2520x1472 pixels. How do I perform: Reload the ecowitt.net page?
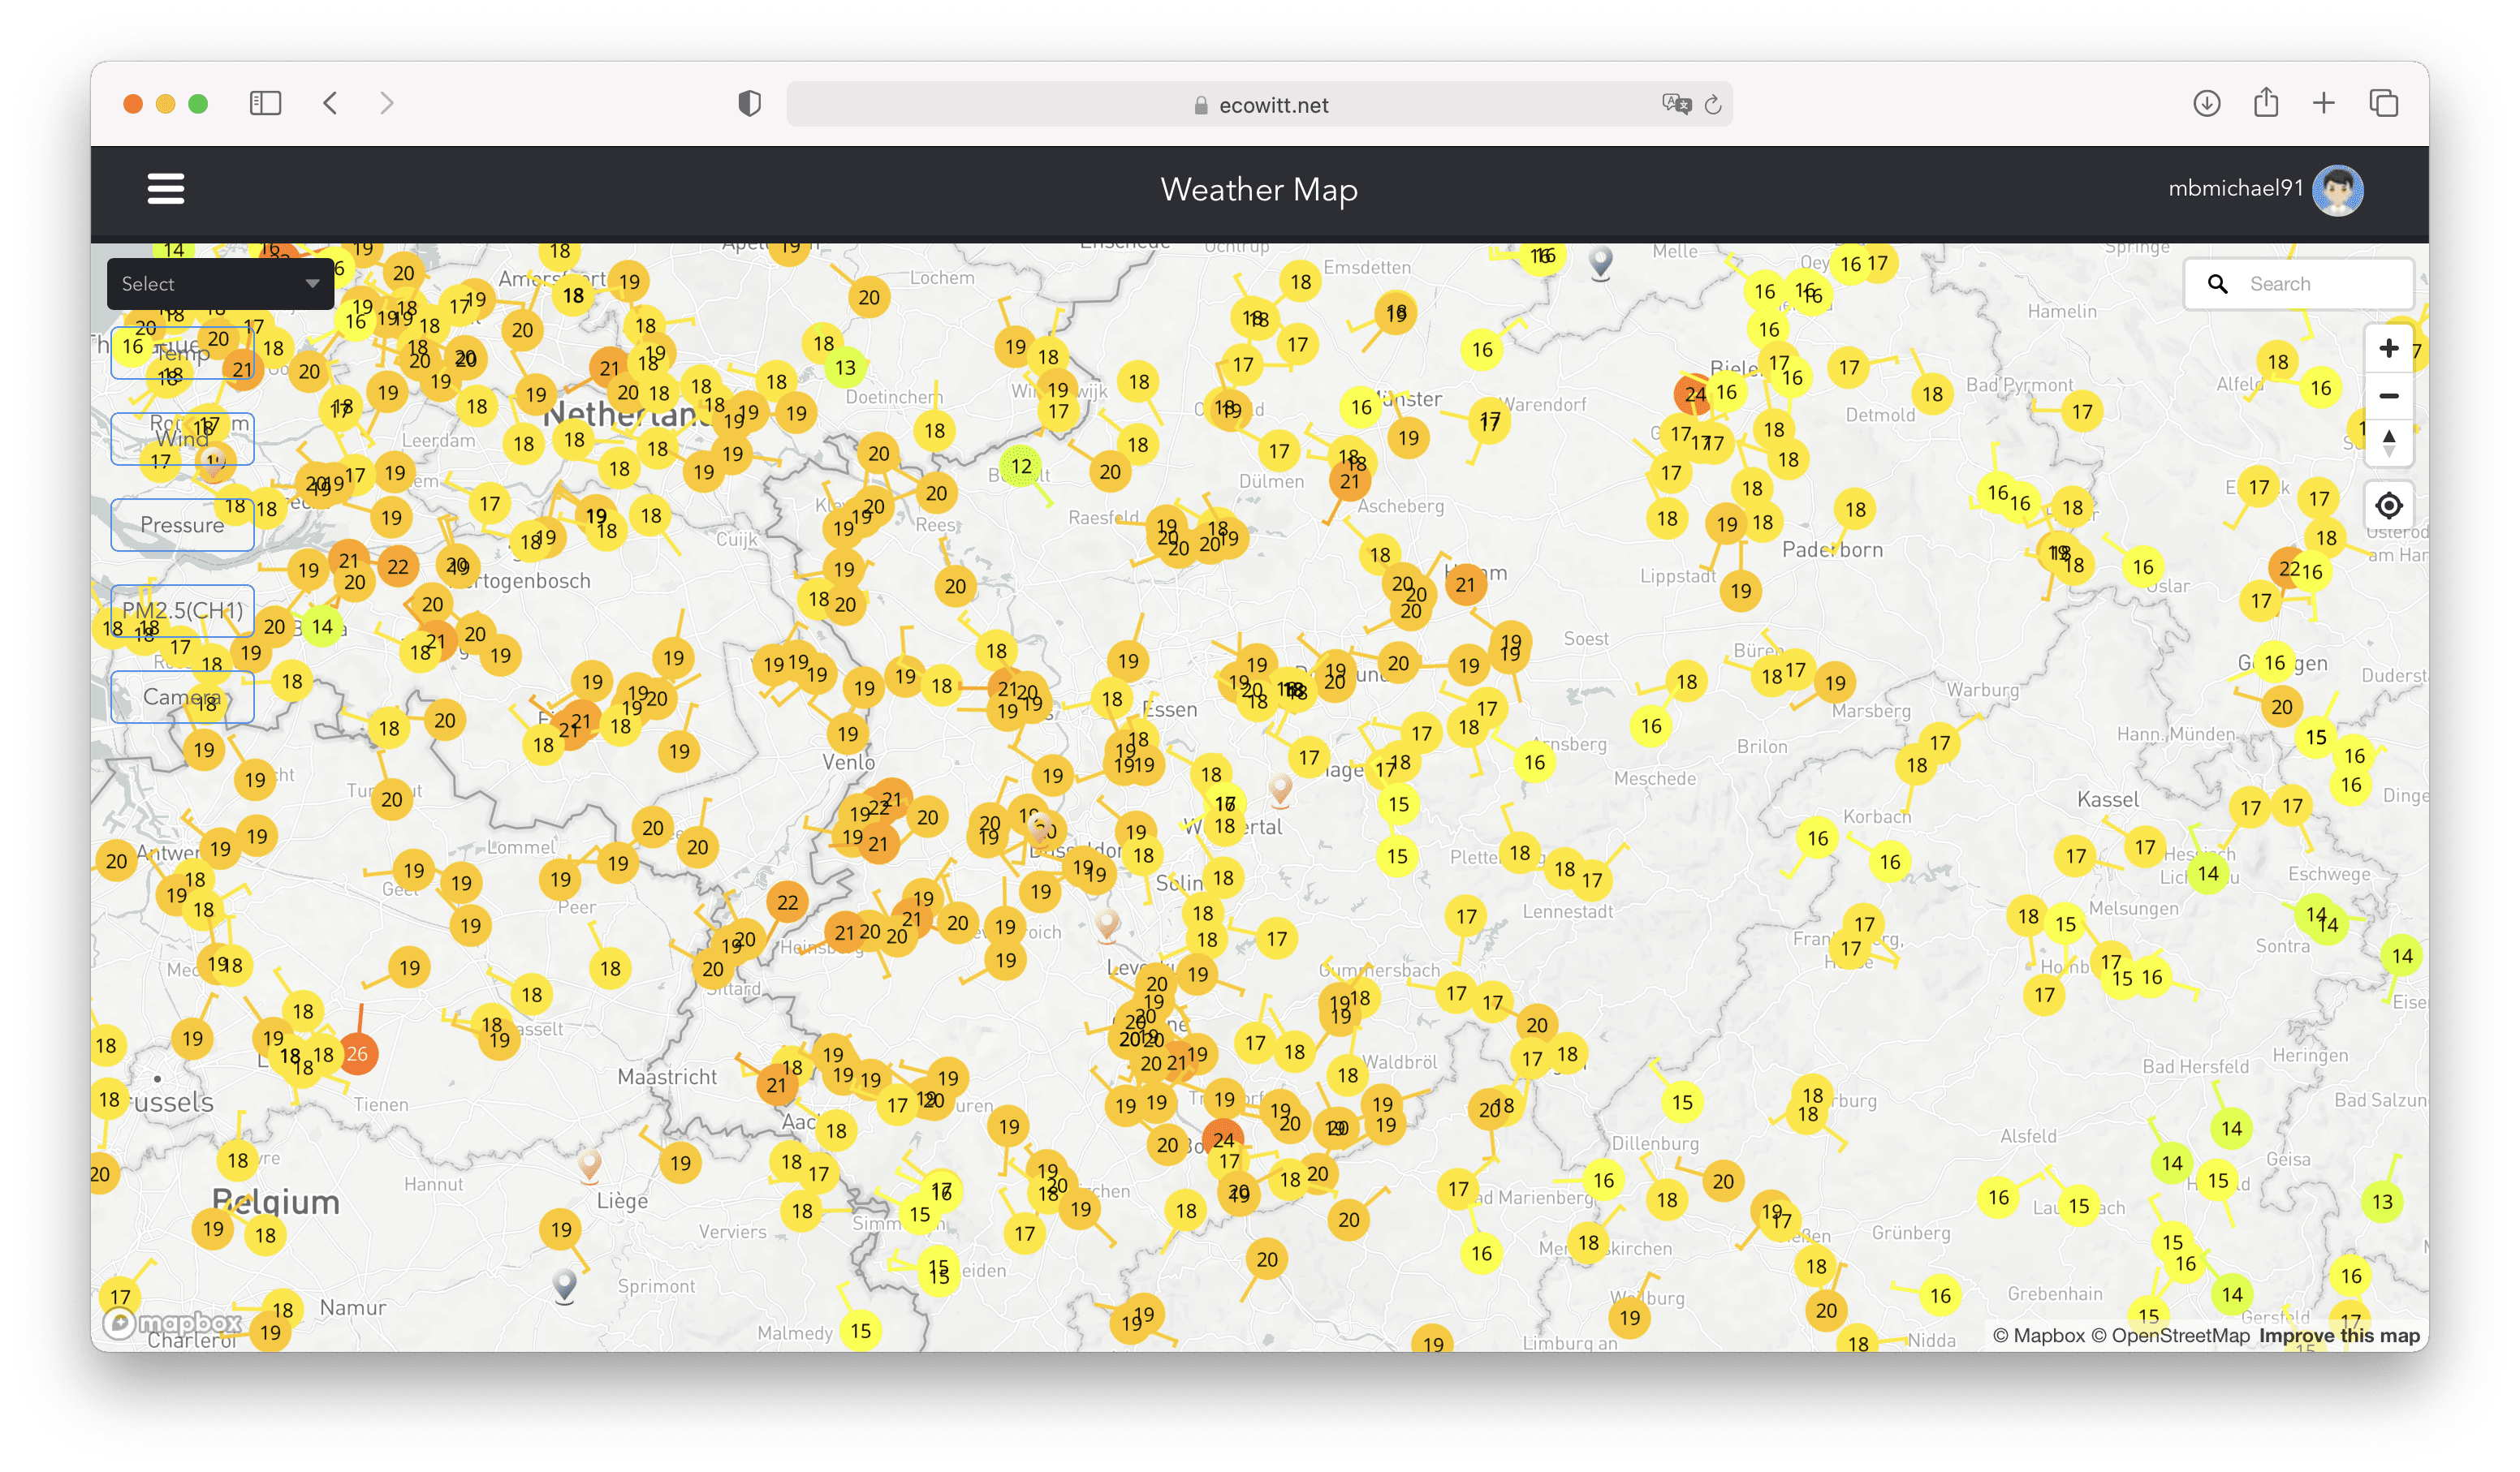(x=1713, y=105)
